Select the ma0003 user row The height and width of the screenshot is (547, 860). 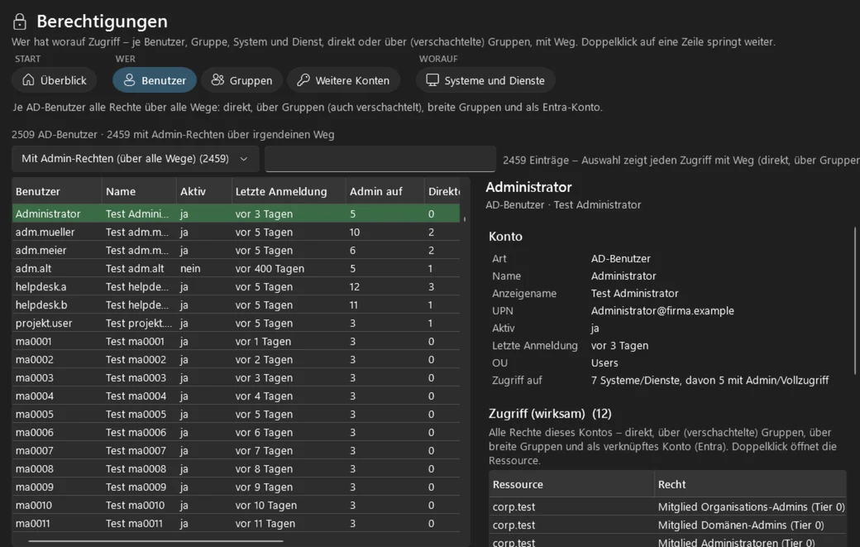pyautogui.click(x=236, y=377)
